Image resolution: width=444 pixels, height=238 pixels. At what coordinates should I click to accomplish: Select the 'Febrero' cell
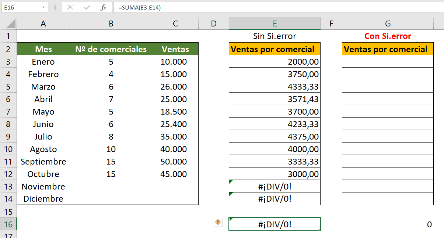[43, 74]
